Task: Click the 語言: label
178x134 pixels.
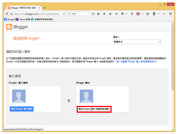Action: [116, 37]
